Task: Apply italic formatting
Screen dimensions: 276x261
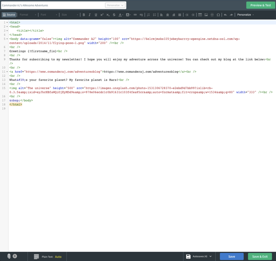Action: pyautogui.click(x=90, y=15)
